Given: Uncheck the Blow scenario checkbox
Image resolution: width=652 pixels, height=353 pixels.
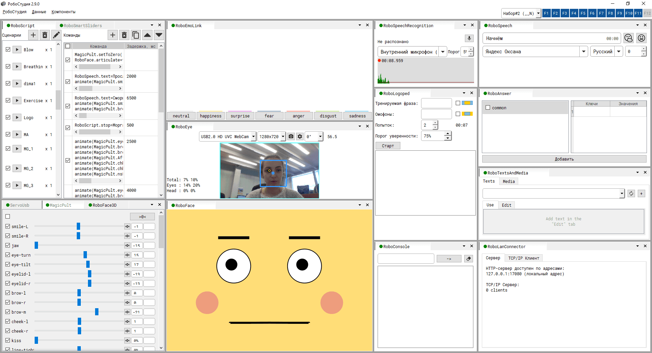Looking at the screenshot, I should (x=8, y=50).
